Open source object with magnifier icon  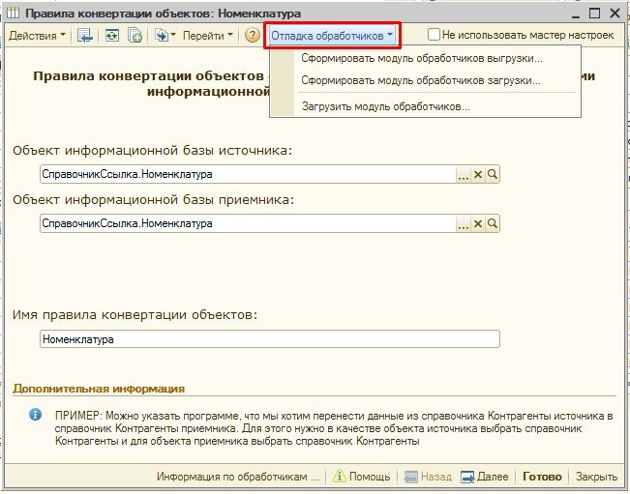(x=493, y=175)
